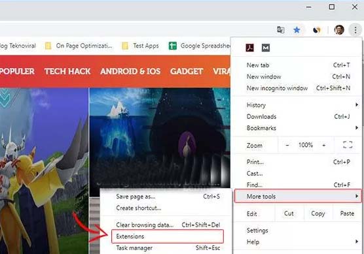Minimize the Chrome window

[308, 7]
